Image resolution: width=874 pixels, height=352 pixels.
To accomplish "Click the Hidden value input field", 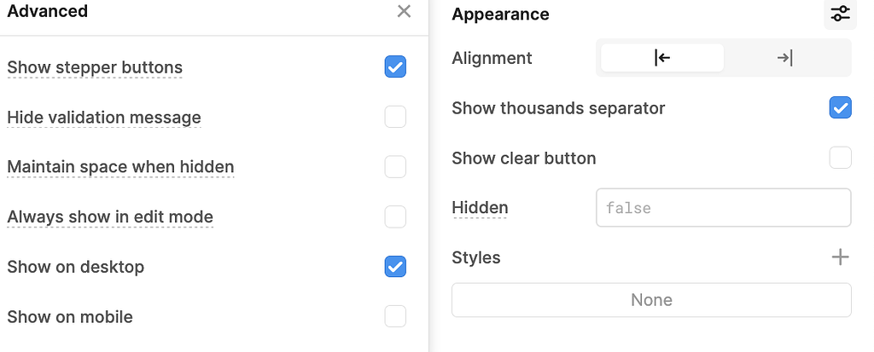I will [x=724, y=208].
